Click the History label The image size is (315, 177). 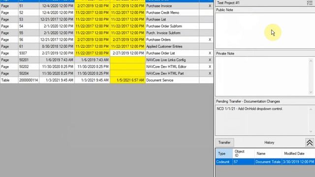pyautogui.click(x=269, y=143)
